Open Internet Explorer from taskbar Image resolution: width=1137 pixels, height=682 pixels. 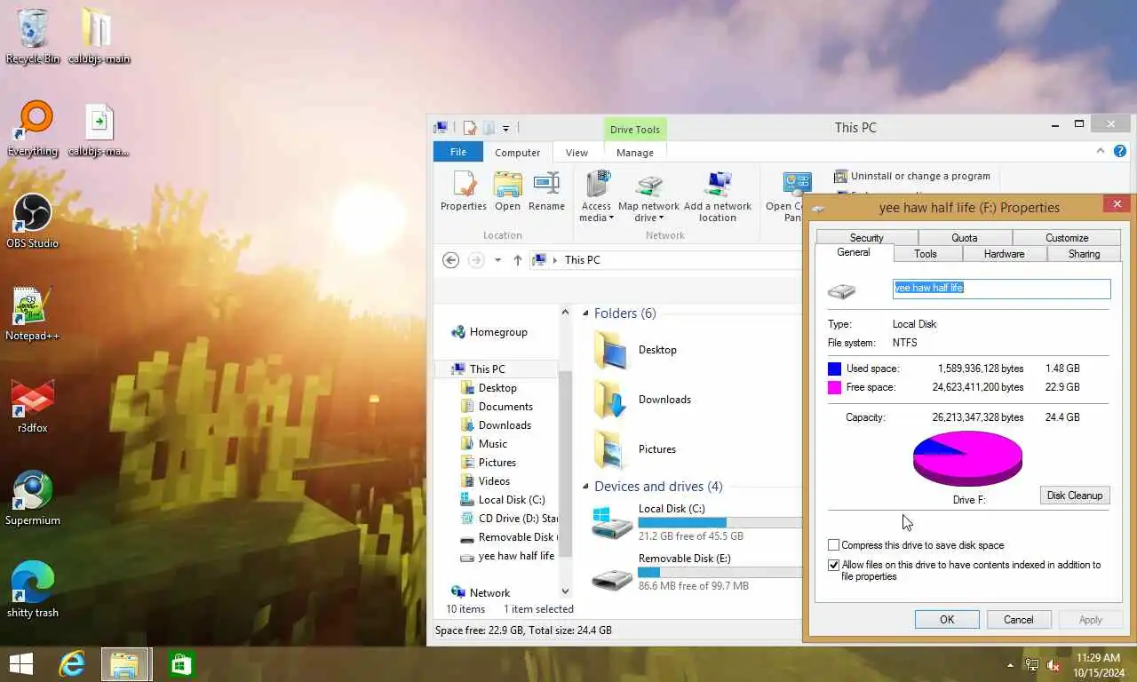click(72, 664)
